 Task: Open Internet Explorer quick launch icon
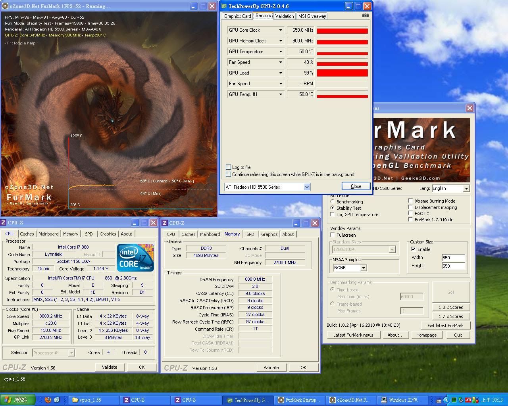click(57, 400)
